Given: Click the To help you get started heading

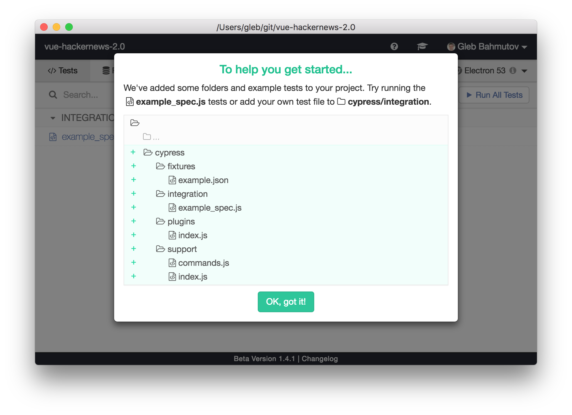Looking at the screenshot, I should click(286, 70).
